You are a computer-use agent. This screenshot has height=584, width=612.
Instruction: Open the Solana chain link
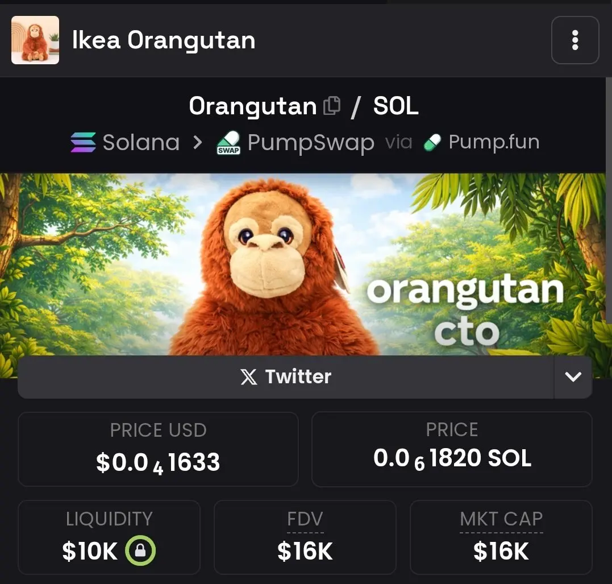(125, 142)
